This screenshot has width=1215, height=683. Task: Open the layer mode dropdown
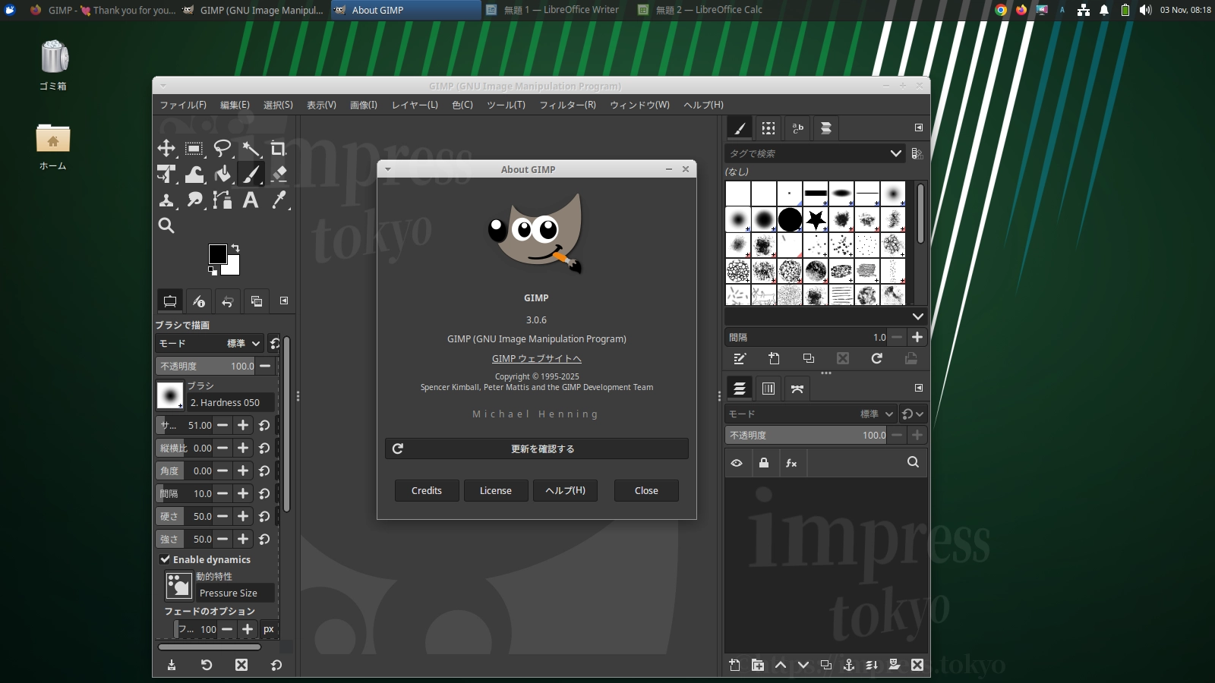(x=811, y=414)
